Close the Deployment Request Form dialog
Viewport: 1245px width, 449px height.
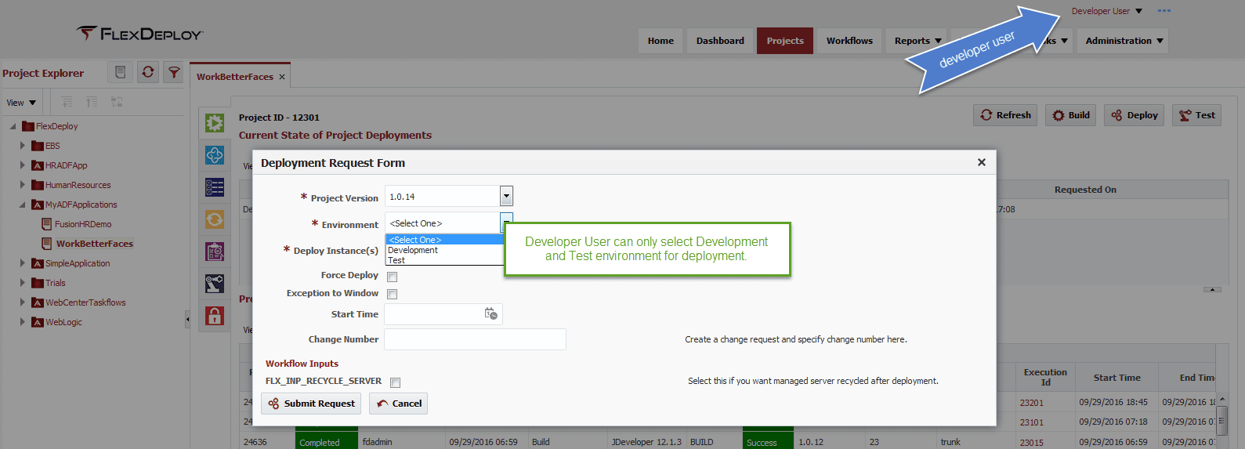[981, 162]
